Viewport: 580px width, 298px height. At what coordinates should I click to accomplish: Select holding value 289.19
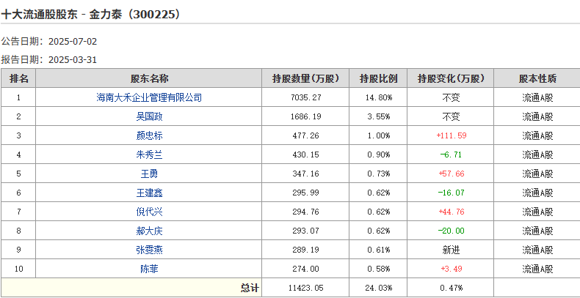(x=305, y=250)
